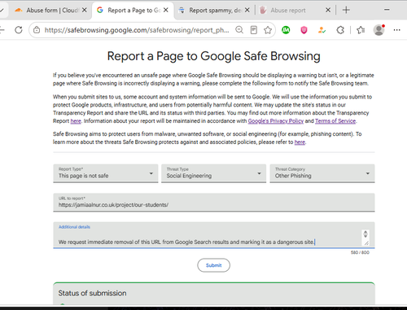This screenshot has height=310, width=407.
Task: Expand the Threat Type dropdown
Action: point(213,173)
